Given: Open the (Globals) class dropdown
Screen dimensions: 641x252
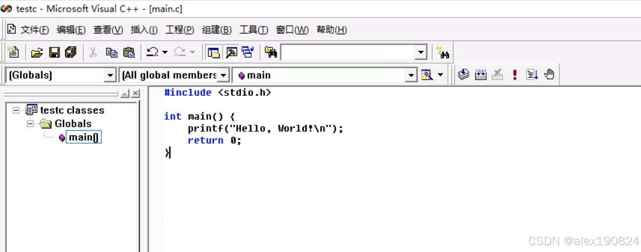Looking at the screenshot, I should click(x=110, y=75).
